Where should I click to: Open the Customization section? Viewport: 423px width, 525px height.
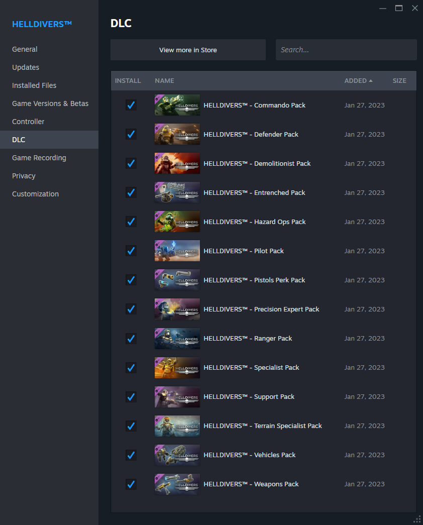[x=49, y=194]
